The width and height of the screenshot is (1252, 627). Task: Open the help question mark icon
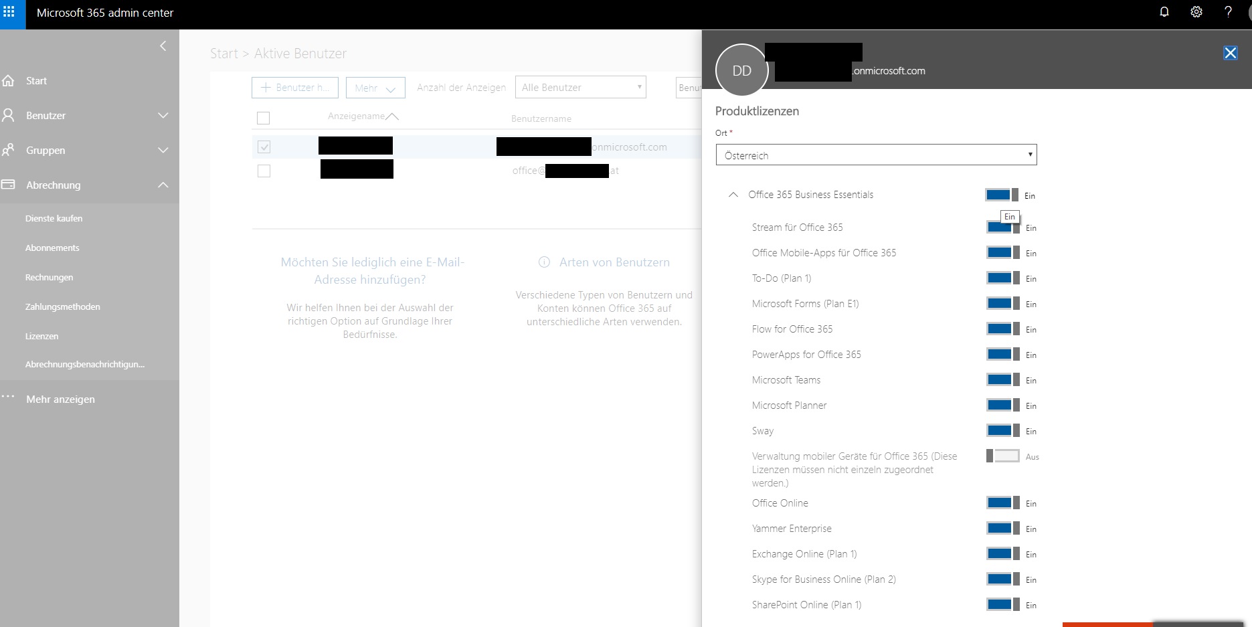pos(1228,12)
